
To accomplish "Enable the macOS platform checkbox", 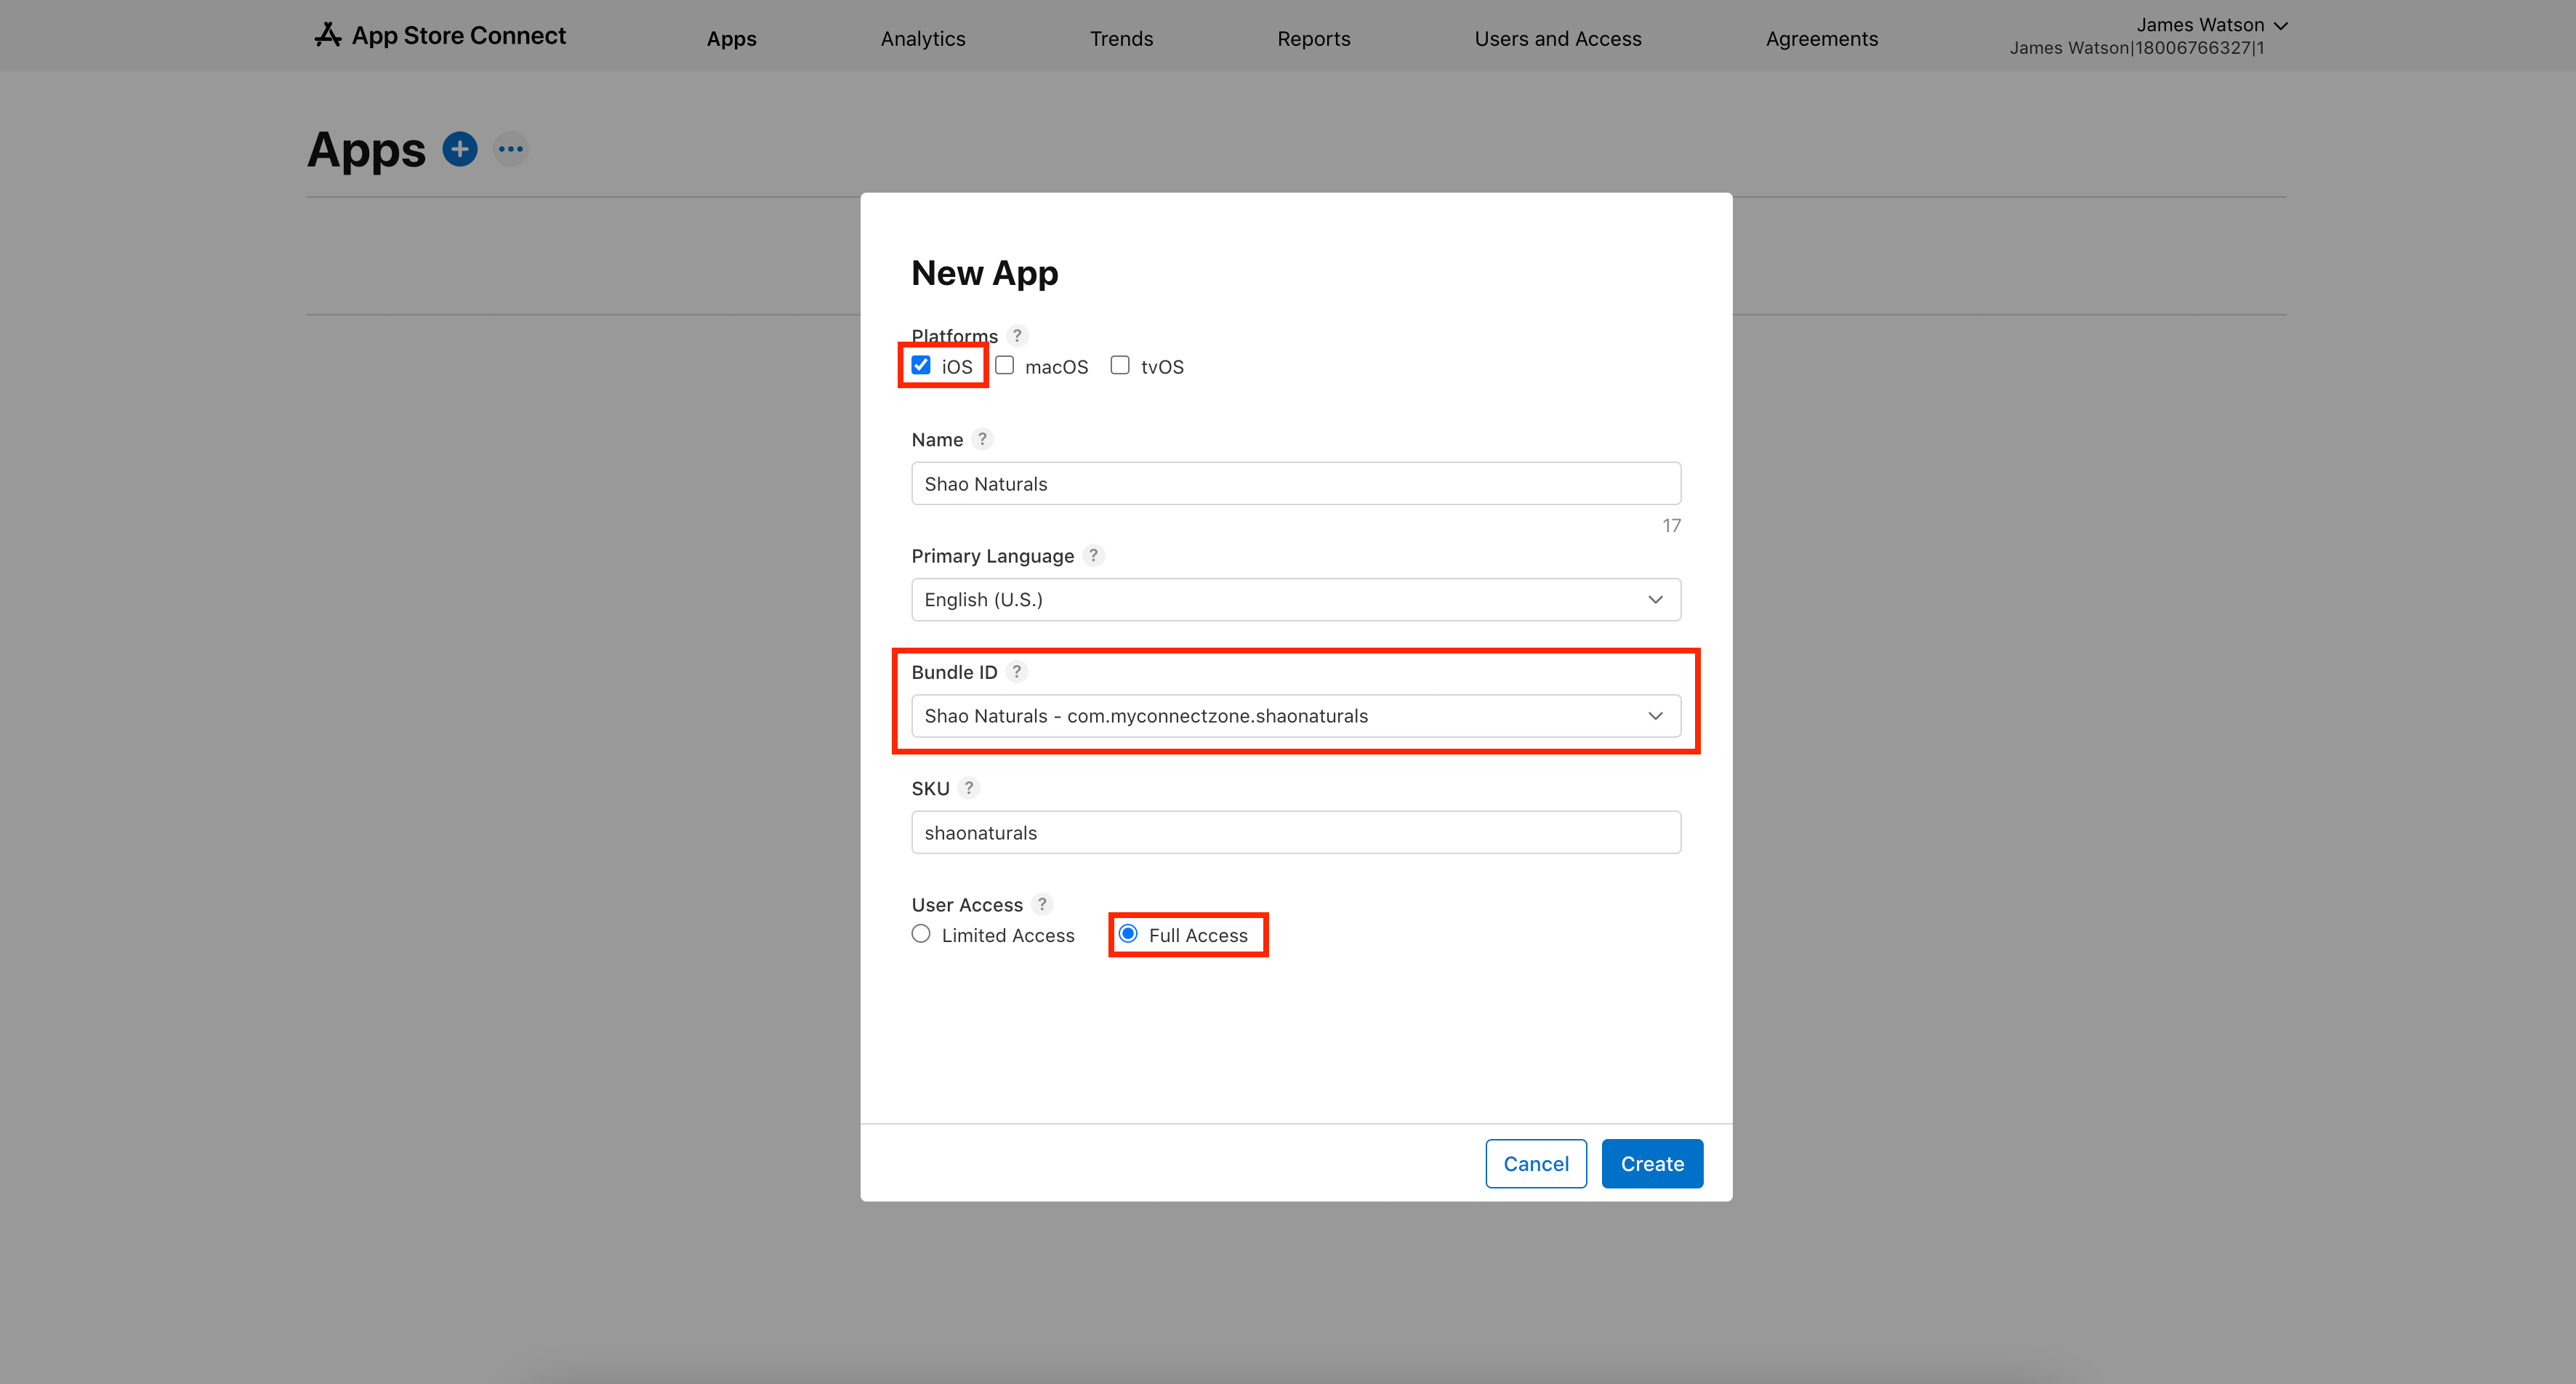I will [1005, 365].
